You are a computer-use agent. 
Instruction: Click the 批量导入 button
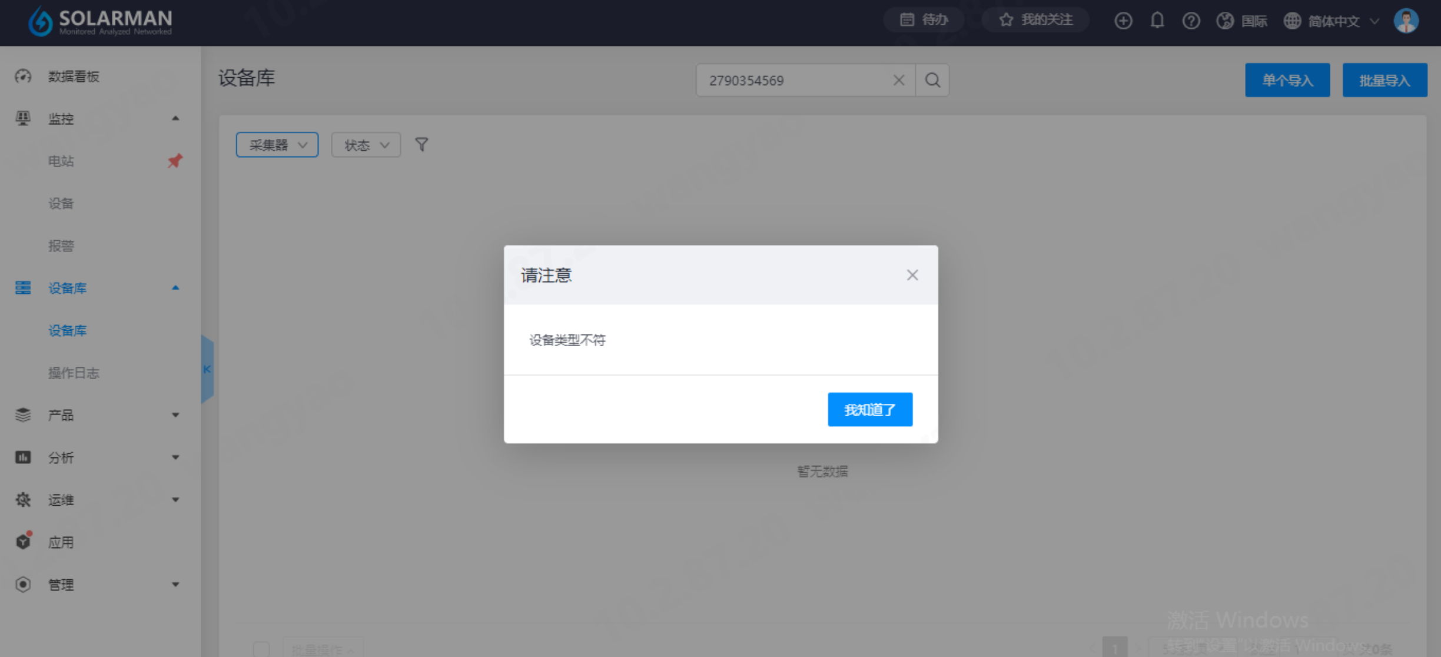click(1384, 80)
